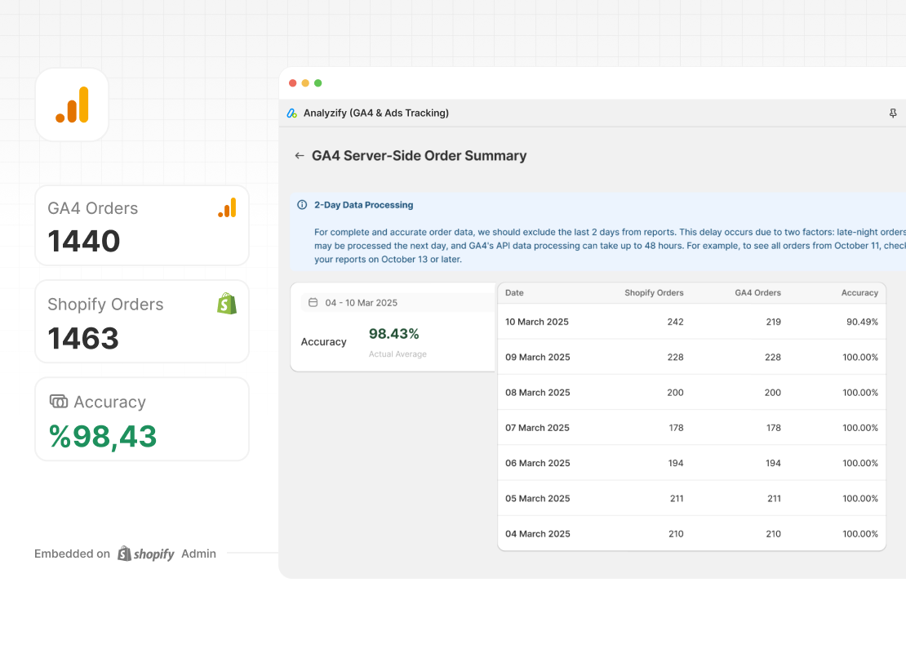Click the 90.49% accuracy cell
This screenshot has width=906, height=645.
862,322
